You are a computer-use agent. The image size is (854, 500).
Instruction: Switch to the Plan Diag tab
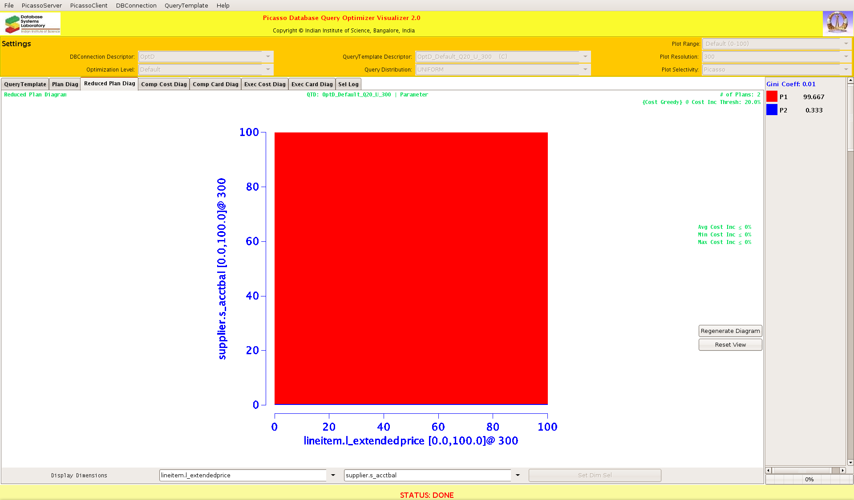click(65, 84)
